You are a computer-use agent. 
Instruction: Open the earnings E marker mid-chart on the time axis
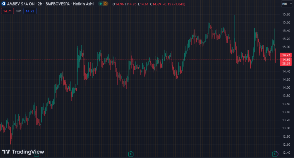tap(131, 154)
